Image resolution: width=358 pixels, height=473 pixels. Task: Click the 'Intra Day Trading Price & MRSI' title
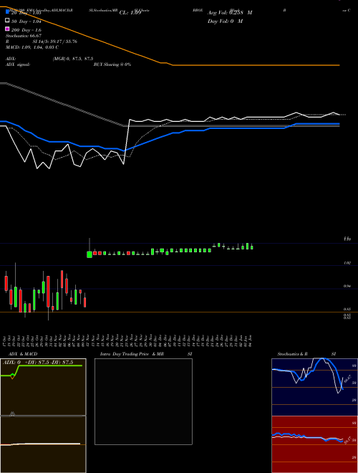point(146,354)
